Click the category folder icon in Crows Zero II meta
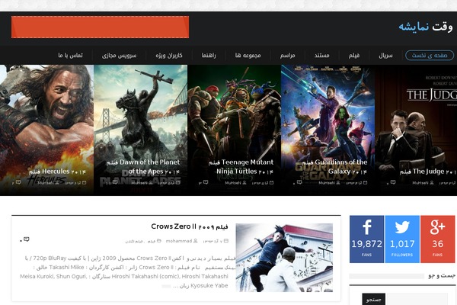The image size is (457, 305). [x=159, y=241]
